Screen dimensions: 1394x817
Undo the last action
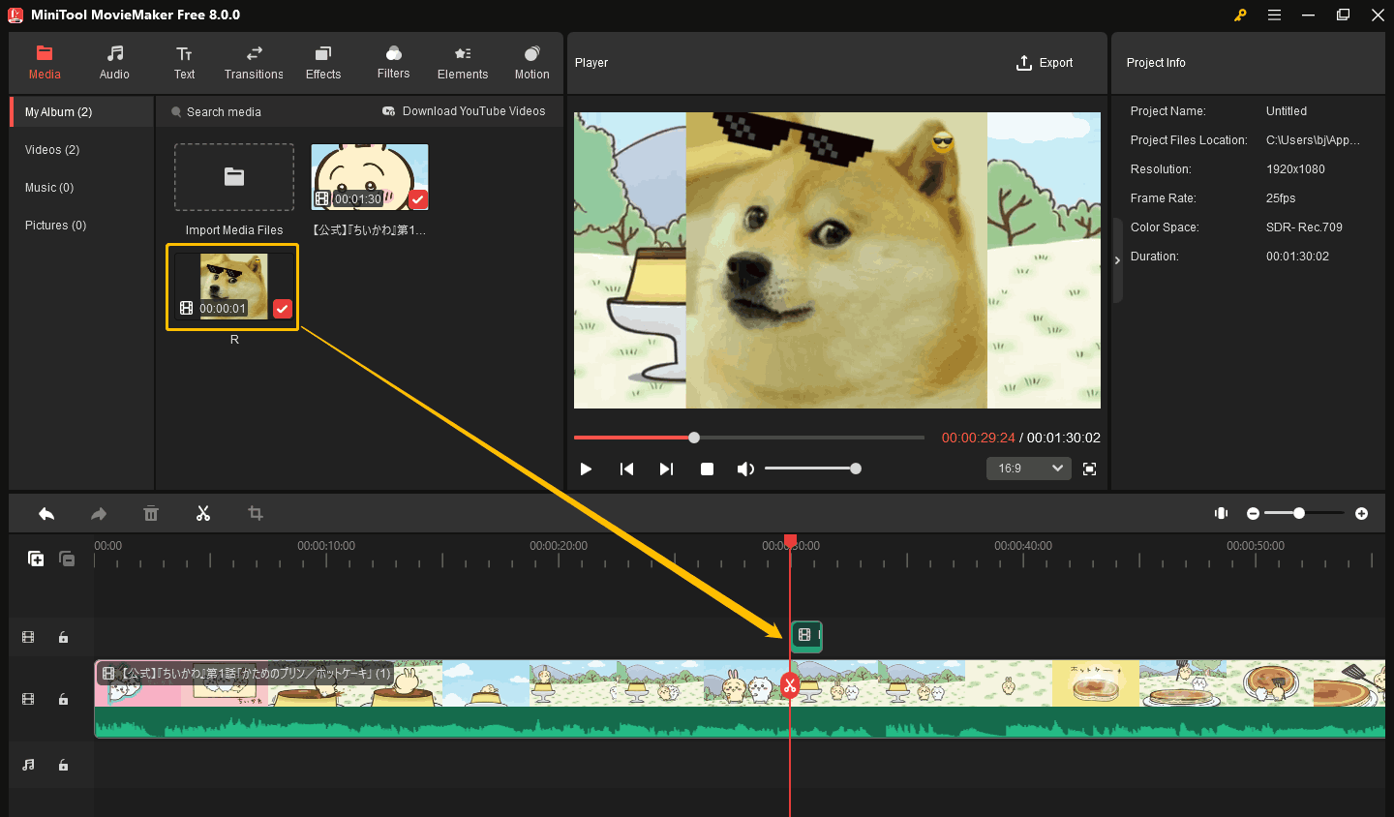46,513
